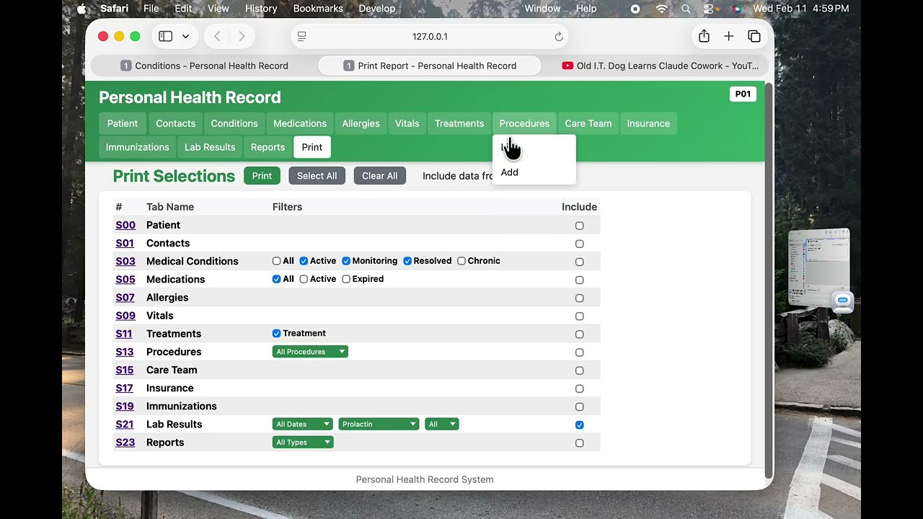Image resolution: width=923 pixels, height=519 pixels.
Task: Go back with the back arrow
Action: pyautogui.click(x=217, y=36)
